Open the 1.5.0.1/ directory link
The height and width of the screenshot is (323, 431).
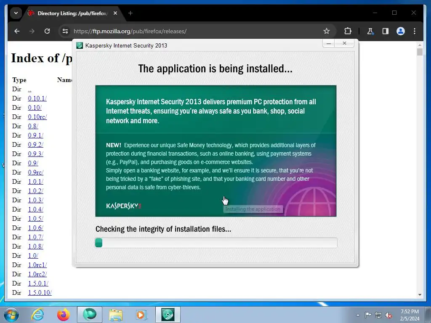point(38,283)
